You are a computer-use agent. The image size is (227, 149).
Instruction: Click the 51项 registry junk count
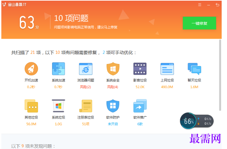(85, 124)
